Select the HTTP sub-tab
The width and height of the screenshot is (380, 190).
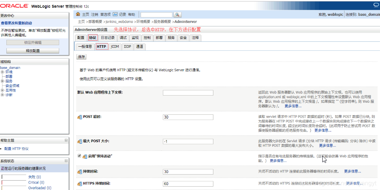point(101,47)
